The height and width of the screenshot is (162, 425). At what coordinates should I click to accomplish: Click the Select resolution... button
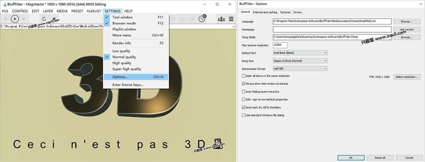(407, 77)
